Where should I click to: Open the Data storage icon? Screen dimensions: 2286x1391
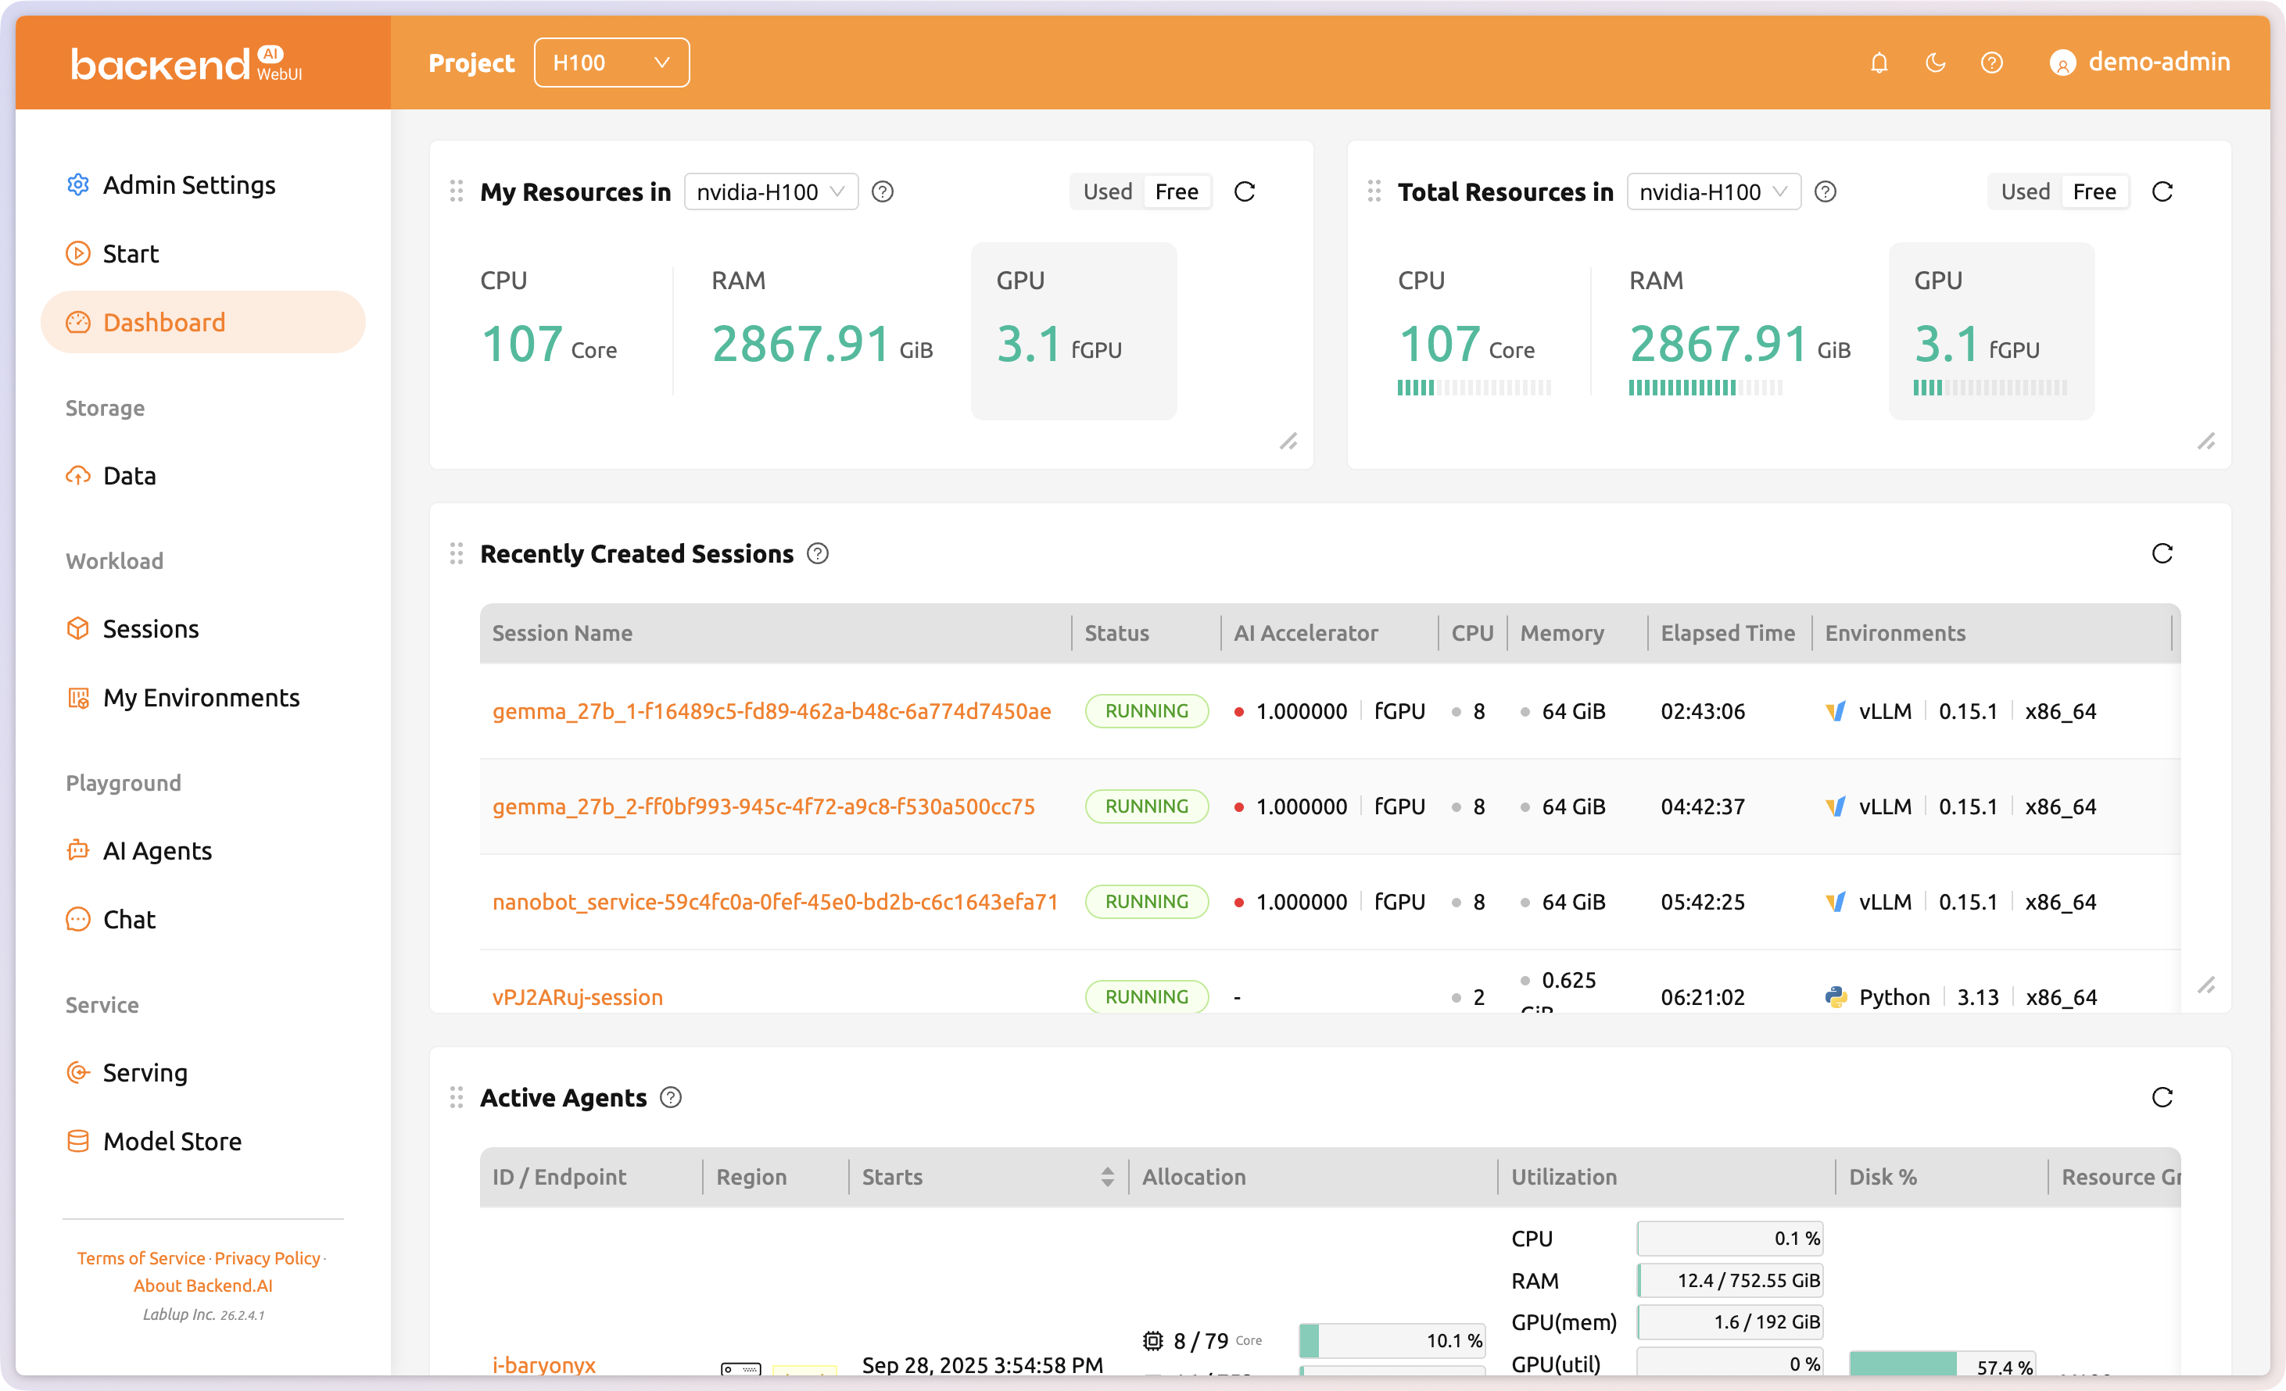78,475
